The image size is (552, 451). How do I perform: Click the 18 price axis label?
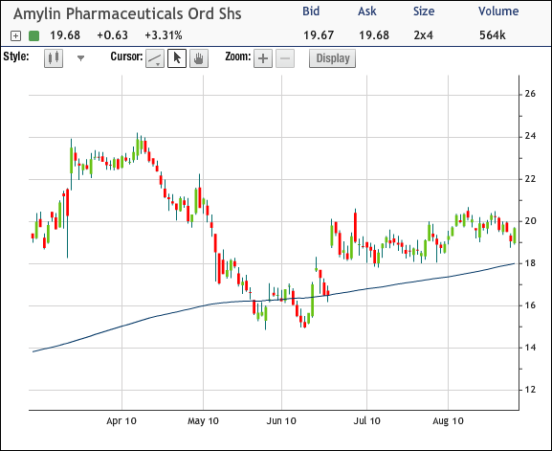530,263
